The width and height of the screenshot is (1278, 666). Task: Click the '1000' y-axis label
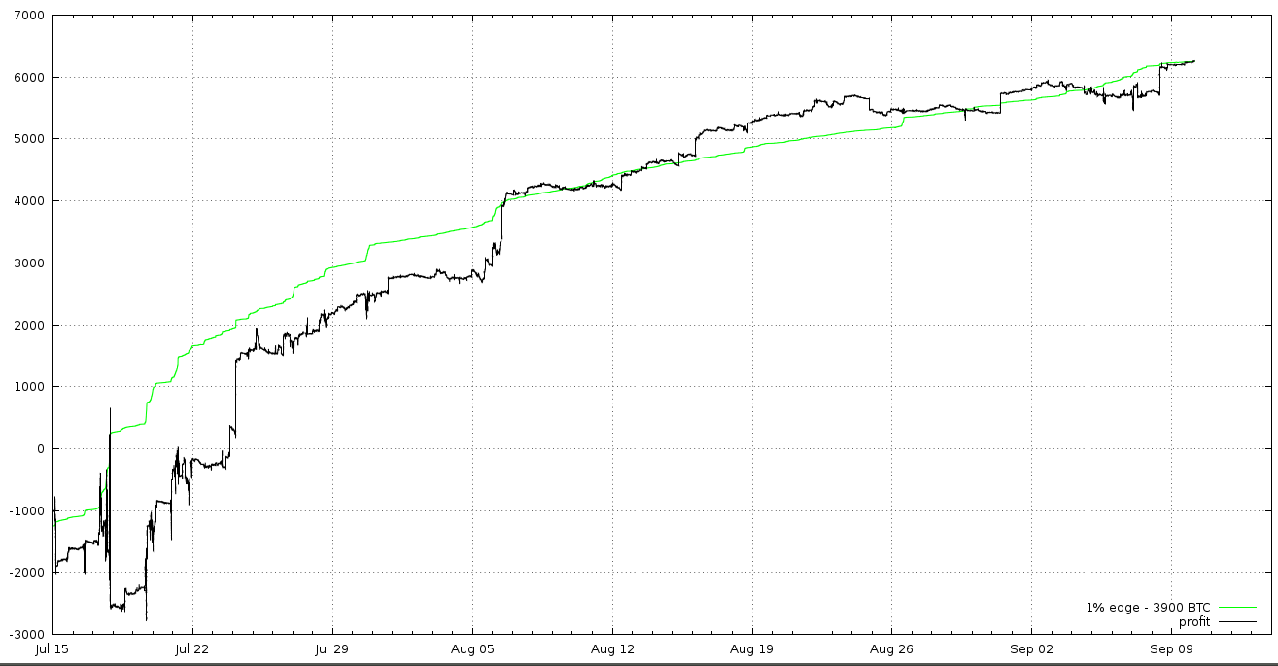pos(30,387)
